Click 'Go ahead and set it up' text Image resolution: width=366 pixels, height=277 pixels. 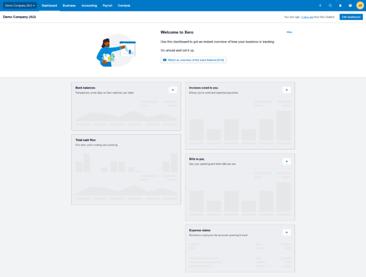(178, 50)
